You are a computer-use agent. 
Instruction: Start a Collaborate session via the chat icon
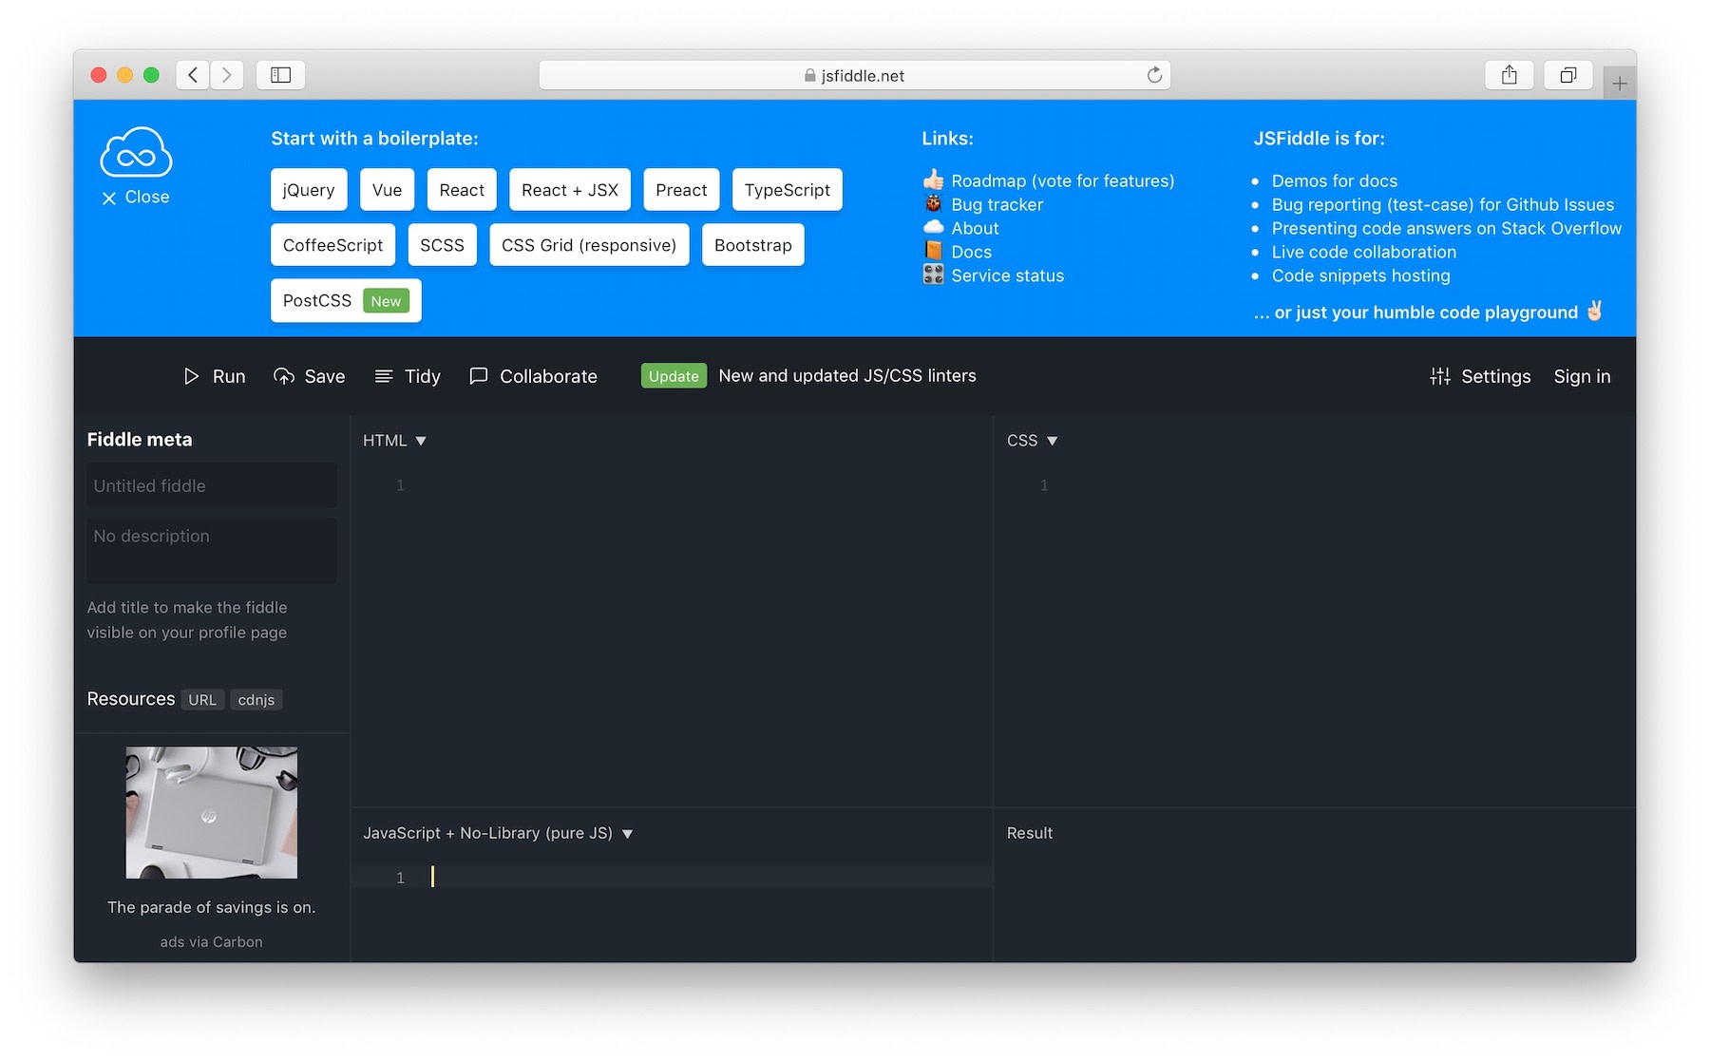479,376
